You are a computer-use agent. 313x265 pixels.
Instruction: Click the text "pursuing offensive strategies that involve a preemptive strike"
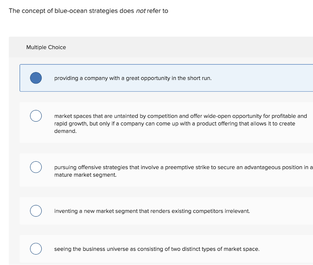[128, 167]
